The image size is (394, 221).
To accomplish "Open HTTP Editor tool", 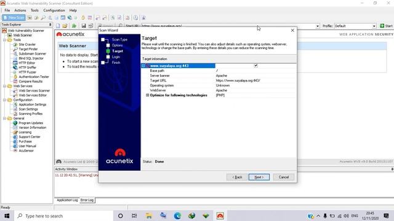I will point(26,63).
